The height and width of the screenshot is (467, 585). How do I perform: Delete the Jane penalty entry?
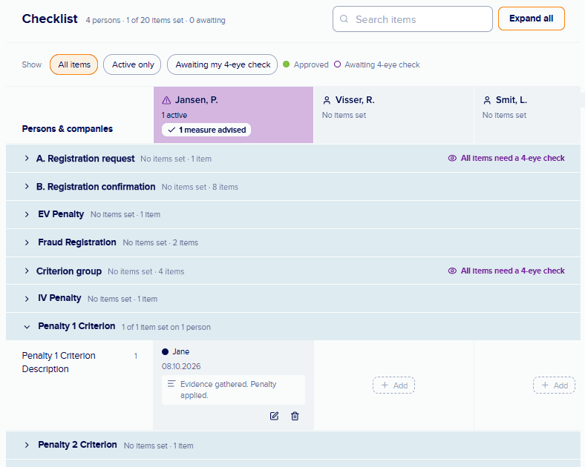tap(295, 416)
